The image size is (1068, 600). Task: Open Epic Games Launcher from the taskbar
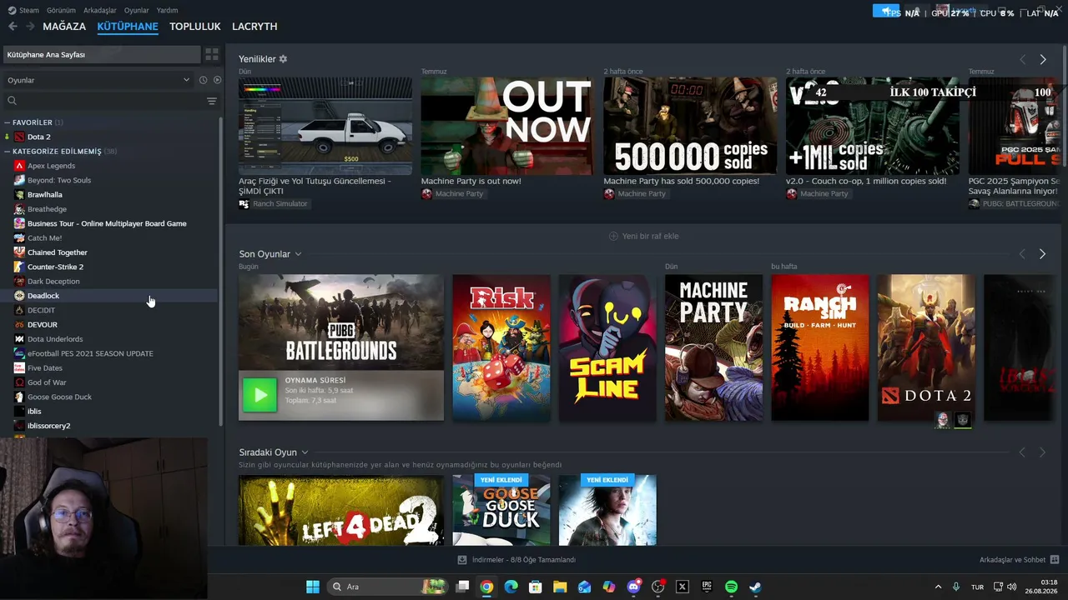(707, 587)
